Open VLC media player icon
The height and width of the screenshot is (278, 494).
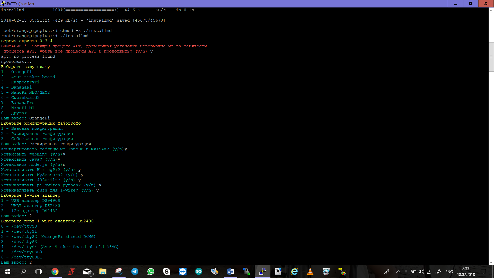pyautogui.click(x=310, y=272)
